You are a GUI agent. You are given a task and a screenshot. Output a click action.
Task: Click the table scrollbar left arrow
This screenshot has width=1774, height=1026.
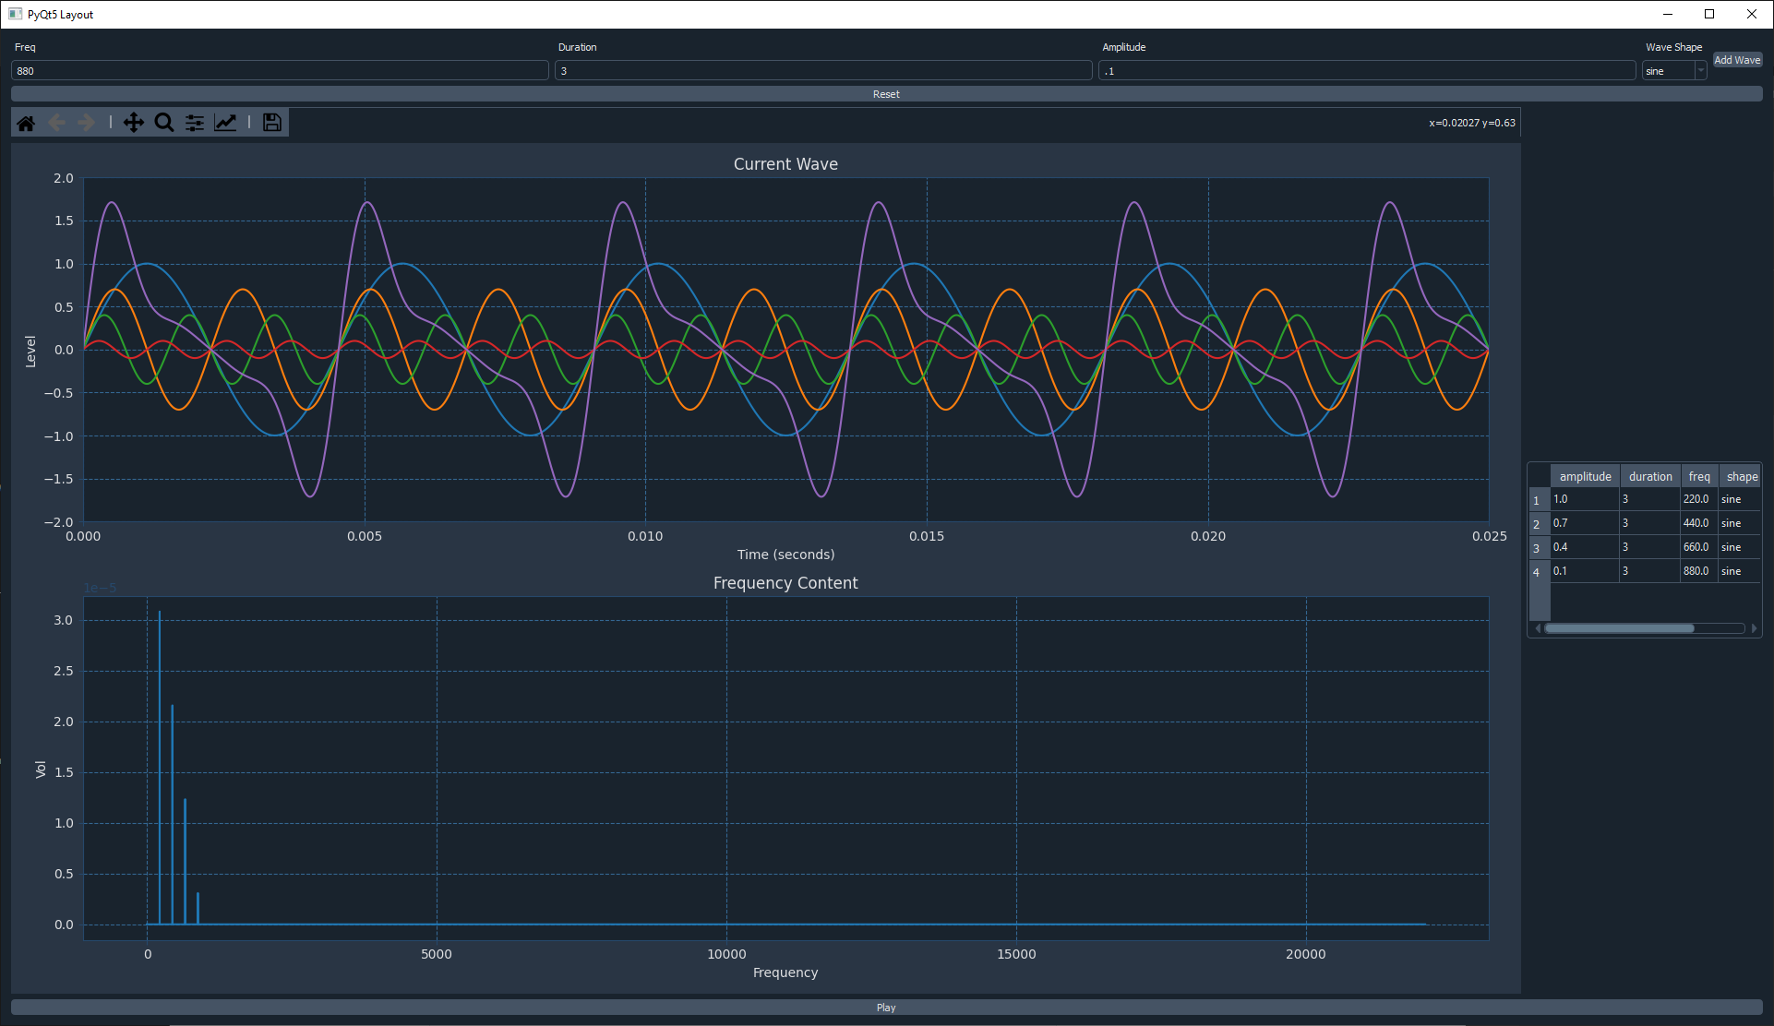[1538, 628]
